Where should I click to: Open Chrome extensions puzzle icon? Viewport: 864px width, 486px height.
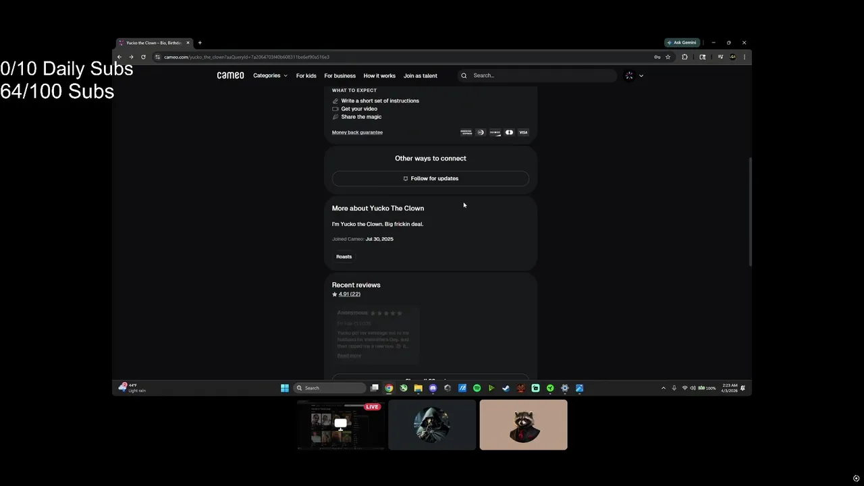click(684, 57)
